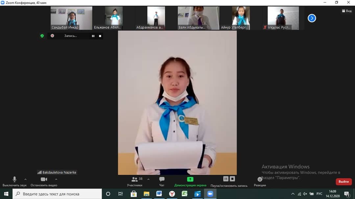Viewport: 355px width, 199px height.
Task: Open Реакции reactions menu
Action: (260, 182)
